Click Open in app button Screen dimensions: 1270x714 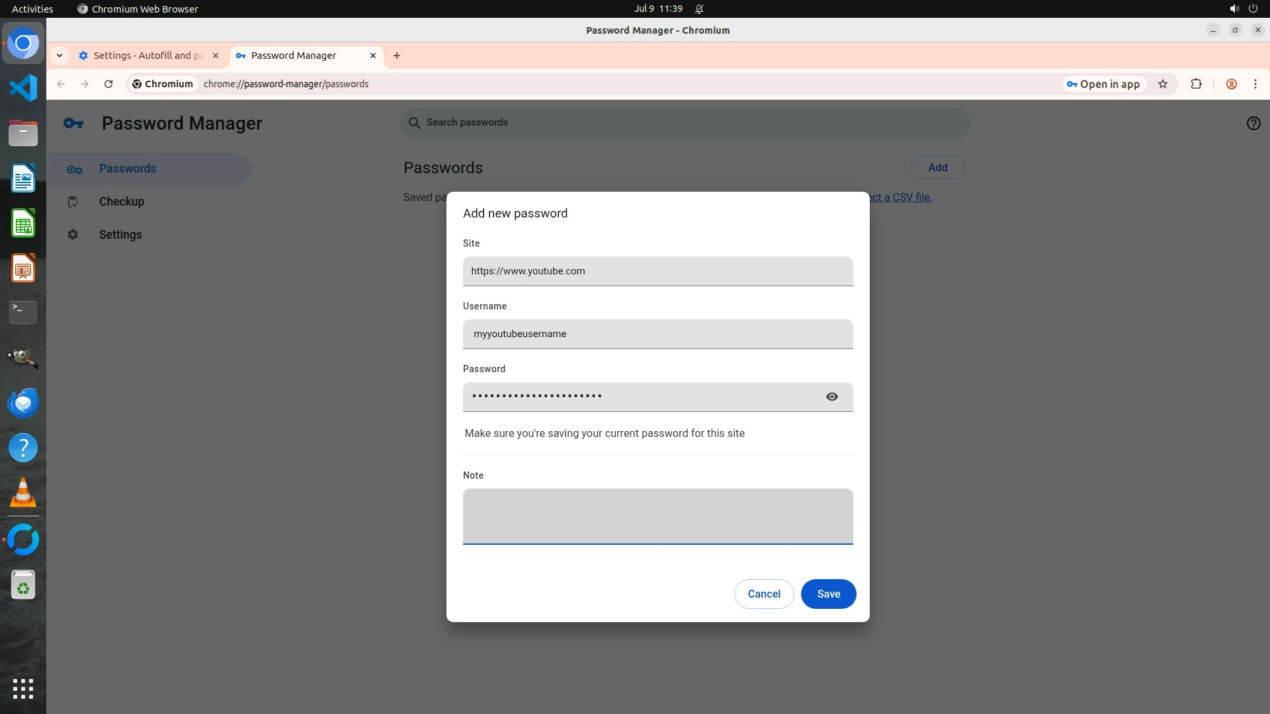coord(1103,84)
